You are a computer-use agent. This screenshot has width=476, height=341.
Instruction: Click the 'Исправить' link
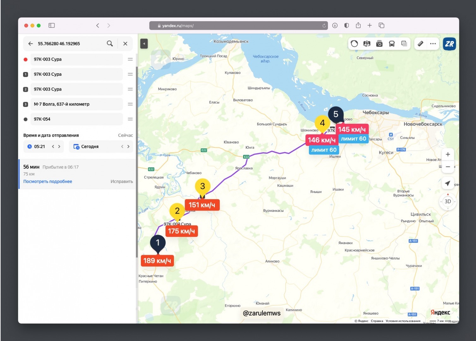click(122, 182)
